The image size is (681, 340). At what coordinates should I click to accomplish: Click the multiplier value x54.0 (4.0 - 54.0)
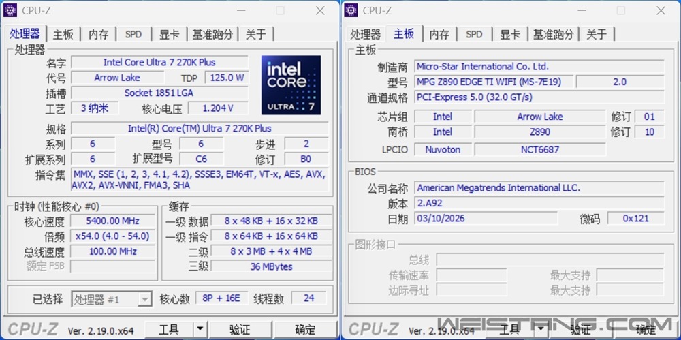coord(112,236)
